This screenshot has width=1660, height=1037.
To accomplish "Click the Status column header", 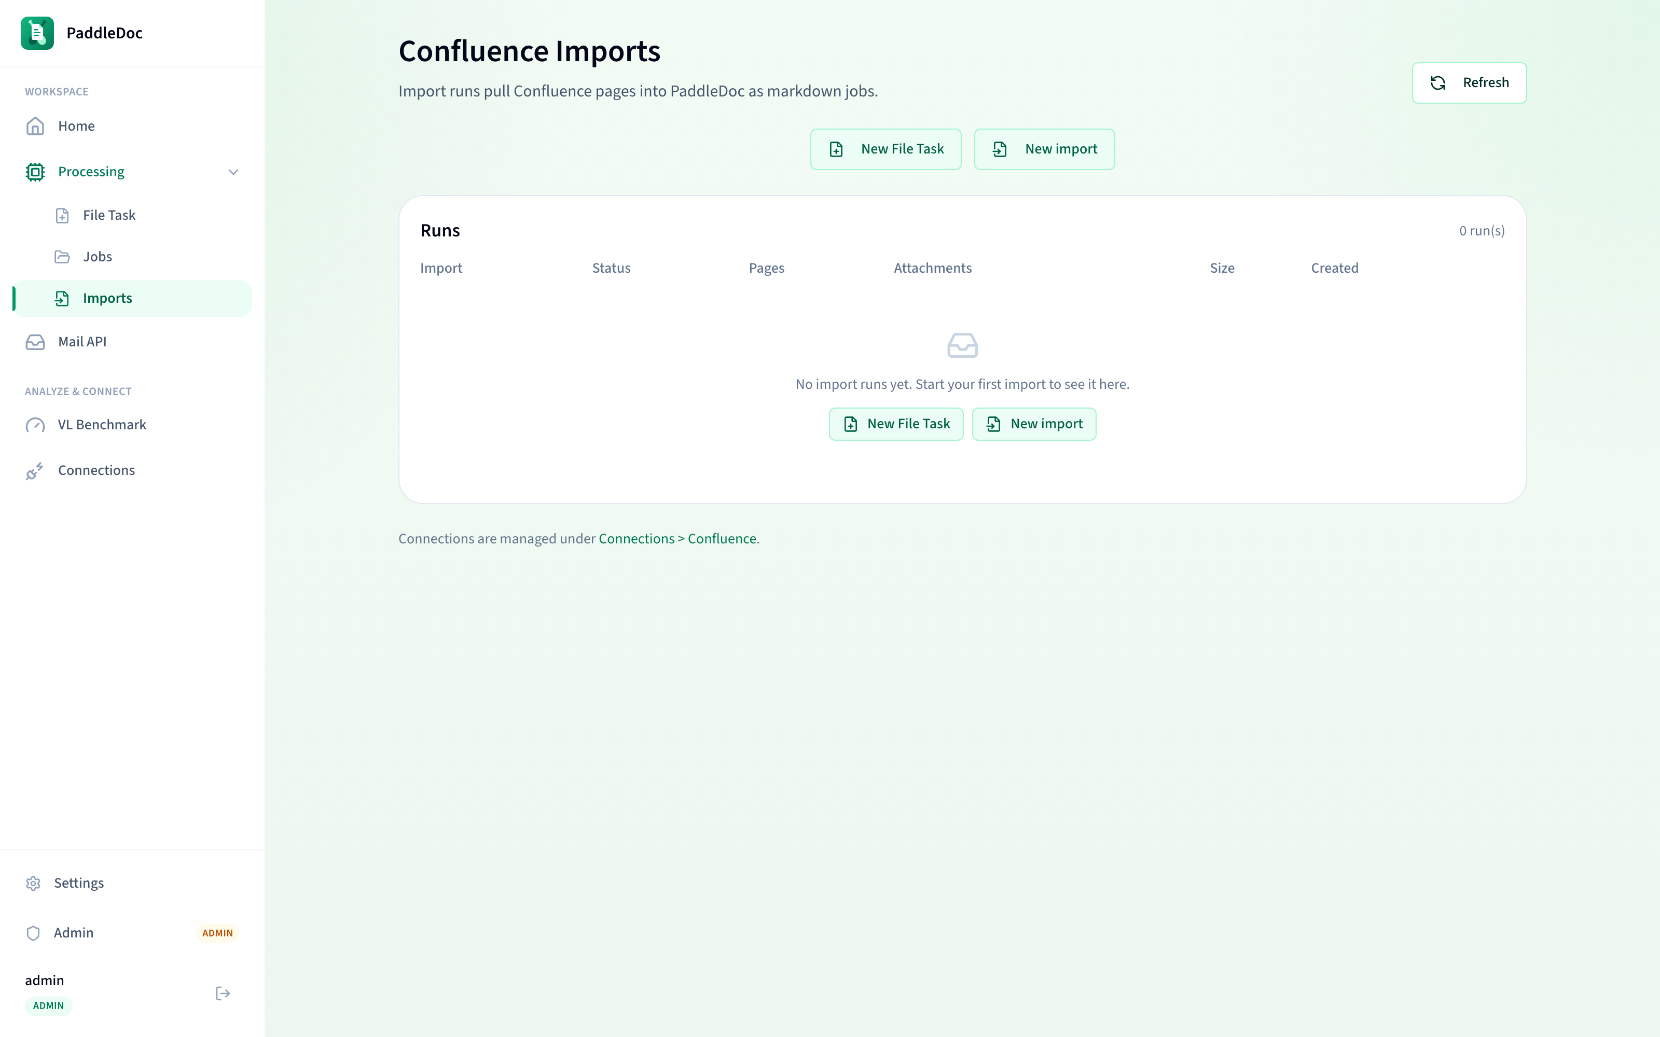I will (611, 268).
